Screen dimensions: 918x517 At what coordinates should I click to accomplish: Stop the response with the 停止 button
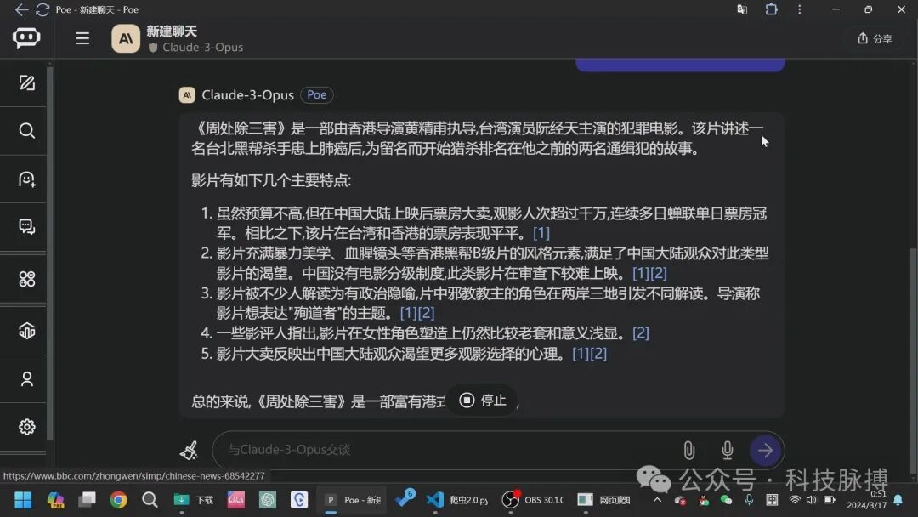click(x=483, y=400)
